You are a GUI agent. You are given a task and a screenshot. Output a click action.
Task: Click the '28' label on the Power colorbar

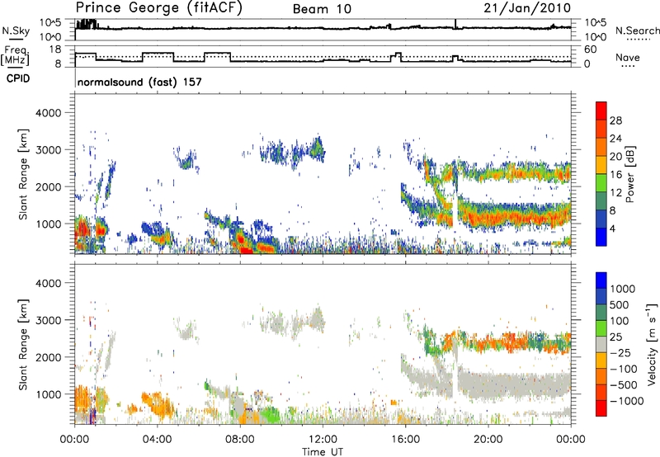[x=615, y=120]
